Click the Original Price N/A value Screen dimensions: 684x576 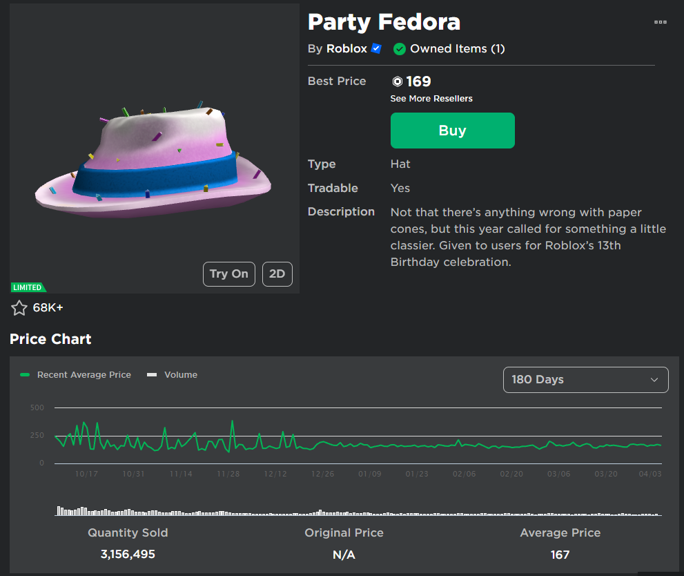pyautogui.click(x=344, y=555)
